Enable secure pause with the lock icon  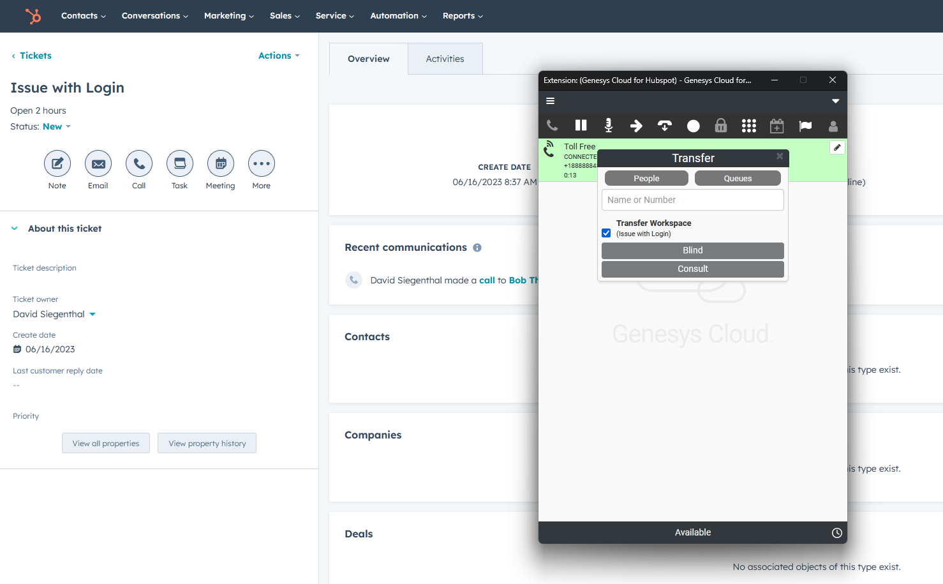[x=720, y=125]
